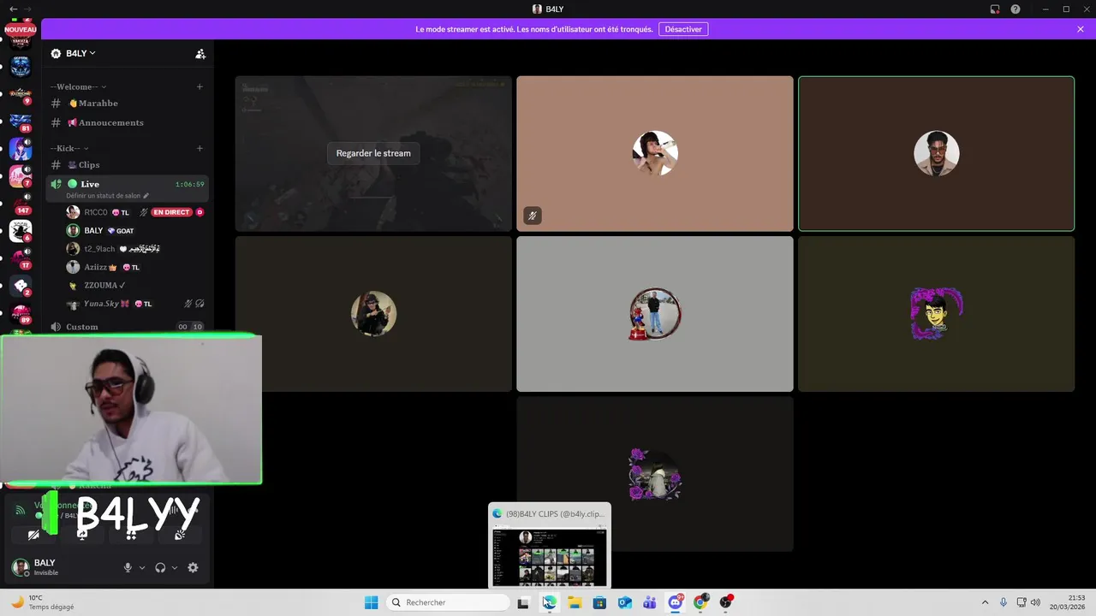
Task: Open Microsoft Teams from taskbar
Action: click(x=650, y=602)
